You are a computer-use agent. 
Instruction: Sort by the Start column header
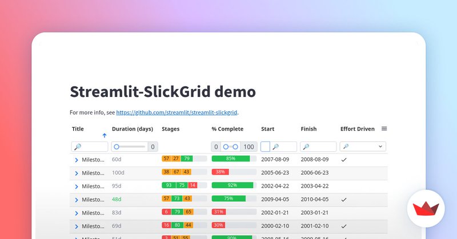(267, 129)
